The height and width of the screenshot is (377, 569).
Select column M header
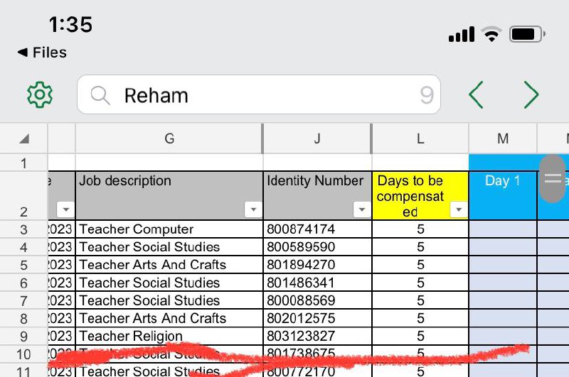(x=503, y=138)
